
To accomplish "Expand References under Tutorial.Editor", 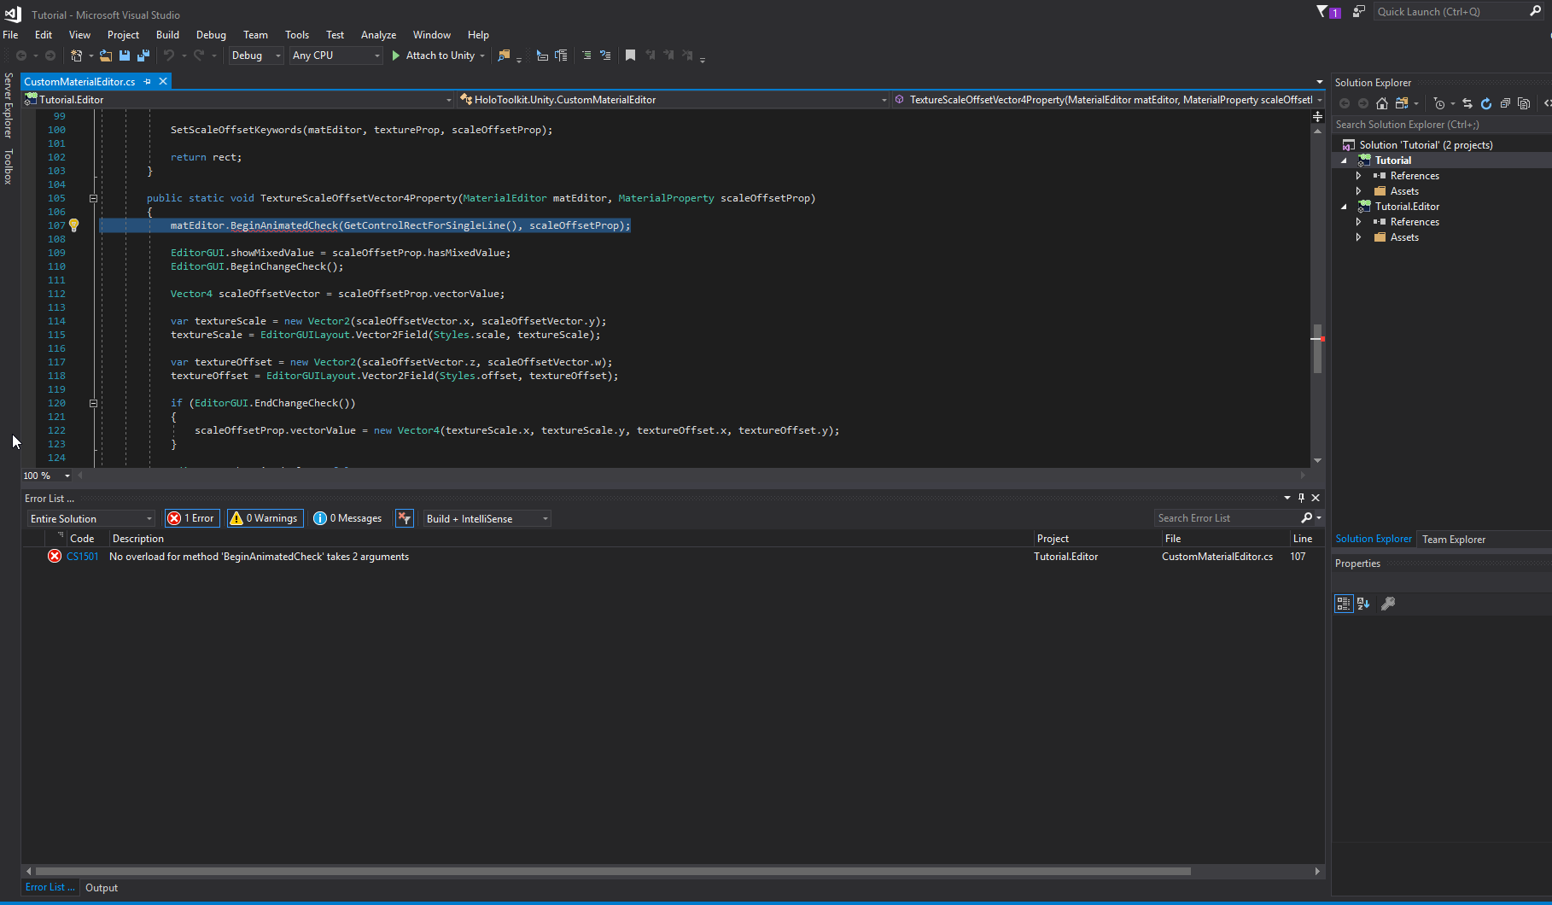I will click(x=1359, y=221).
